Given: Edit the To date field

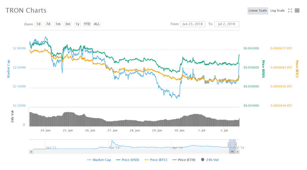Looking at the screenshot, I should (227, 24).
